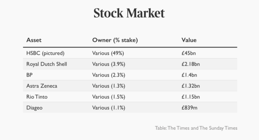Image resolution: width=259 pixels, height=140 pixels.
Task: Select the HSBC (pictured) cell
Action: 45,53
